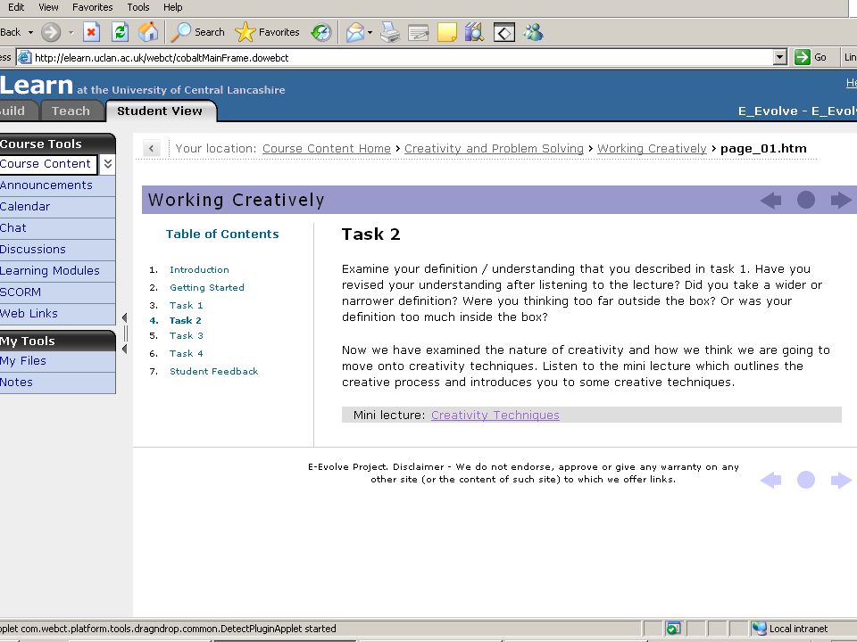The image size is (857, 642).
Task: Open the Back button history dropdown arrow
Action: tap(30, 33)
